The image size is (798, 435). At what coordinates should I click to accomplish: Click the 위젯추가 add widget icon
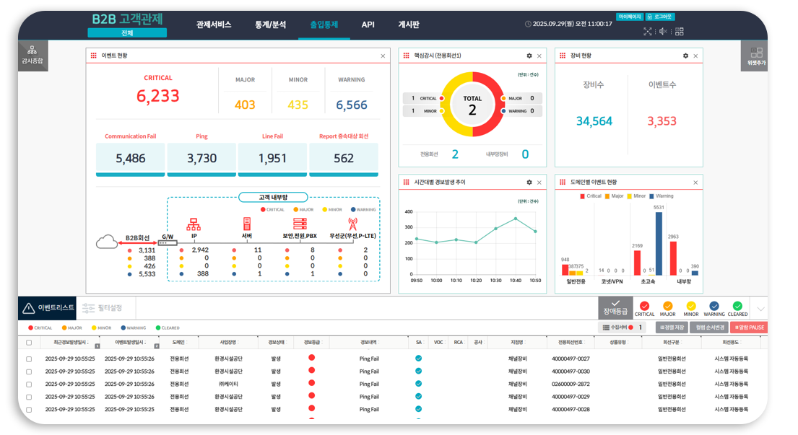pyautogui.click(x=756, y=56)
